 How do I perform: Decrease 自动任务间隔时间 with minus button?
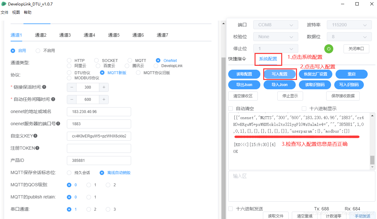(72, 100)
